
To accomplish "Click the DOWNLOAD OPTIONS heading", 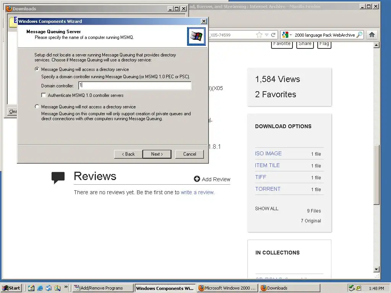I will tap(283, 126).
